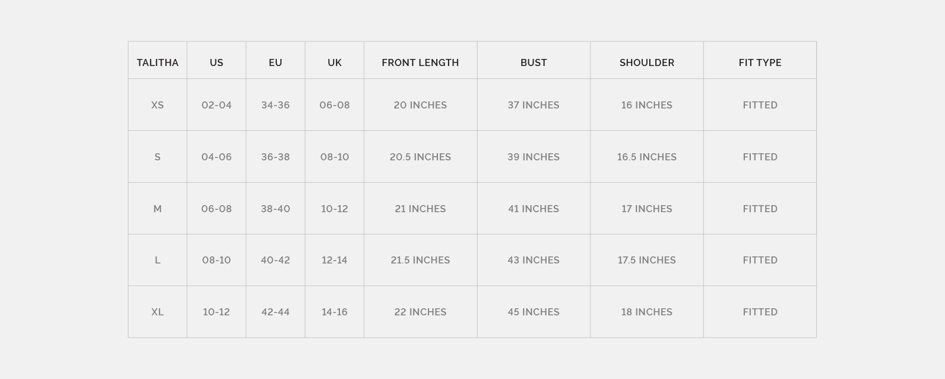Select the US size 10-12 cell
The width and height of the screenshot is (945, 379).
[x=217, y=312]
